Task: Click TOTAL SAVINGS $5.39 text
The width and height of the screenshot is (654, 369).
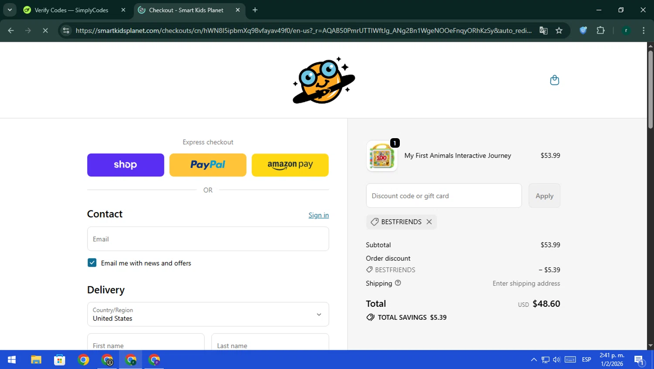Action: [412, 318]
